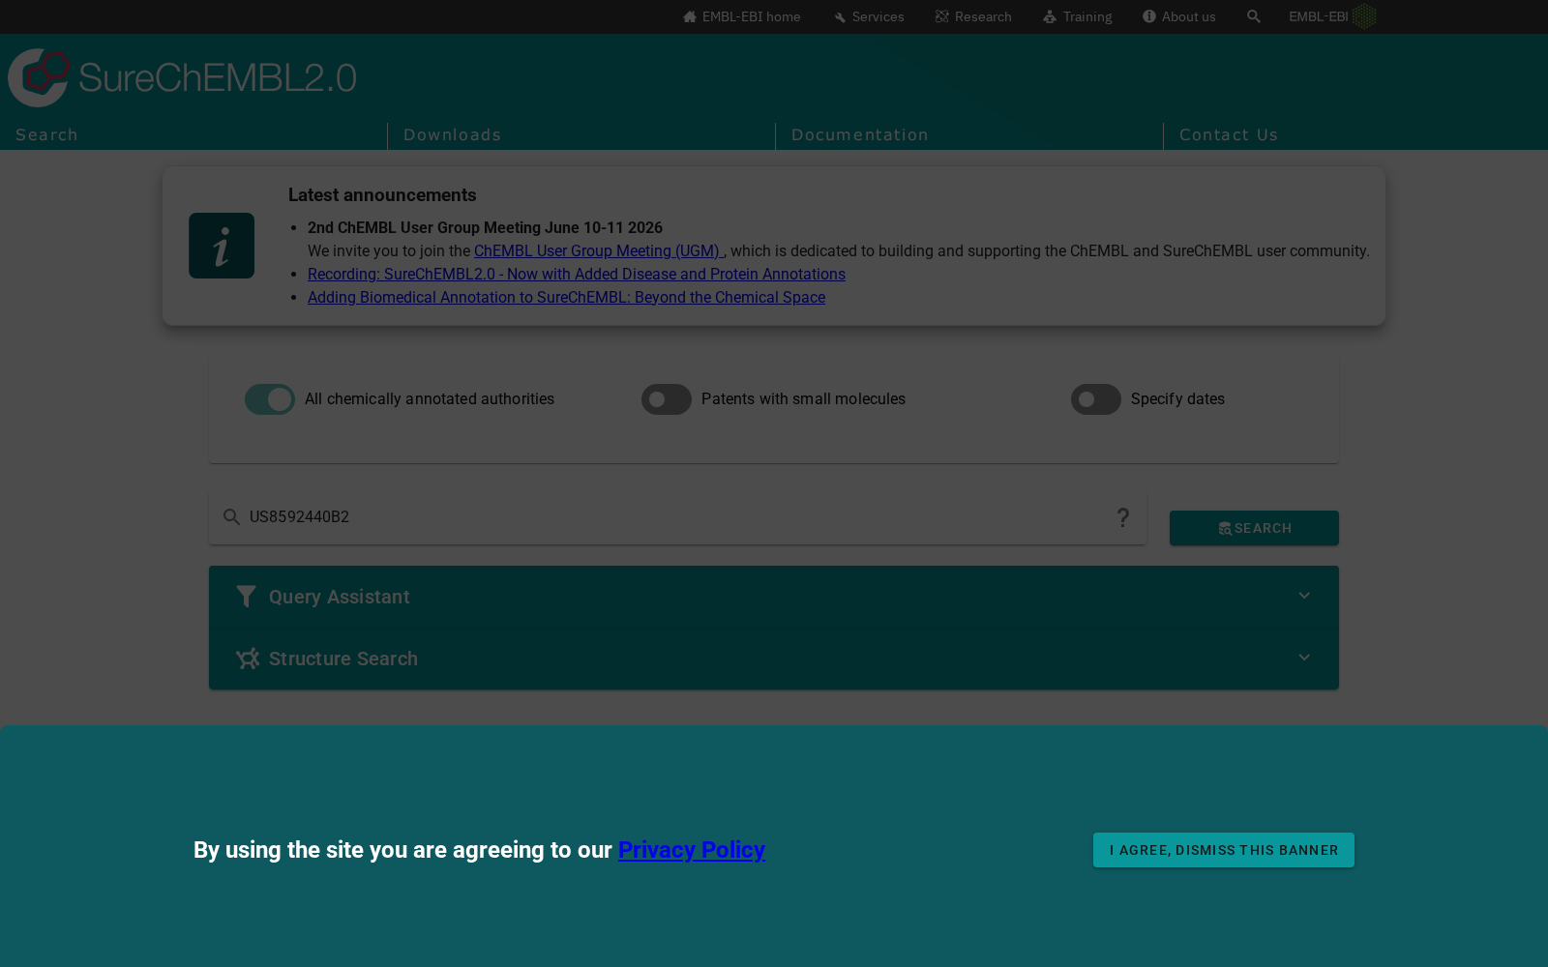This screenshot has height=967, width=1548.
Task: Click the All chemically annotated authorities label
Action: coord(430,399)
